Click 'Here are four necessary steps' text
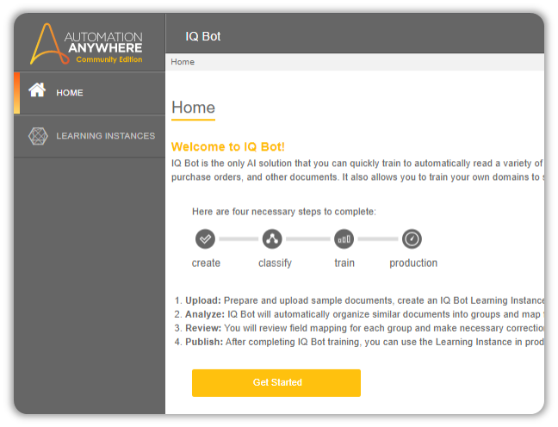This screenshot has height=427, width=558. (283, 212)
